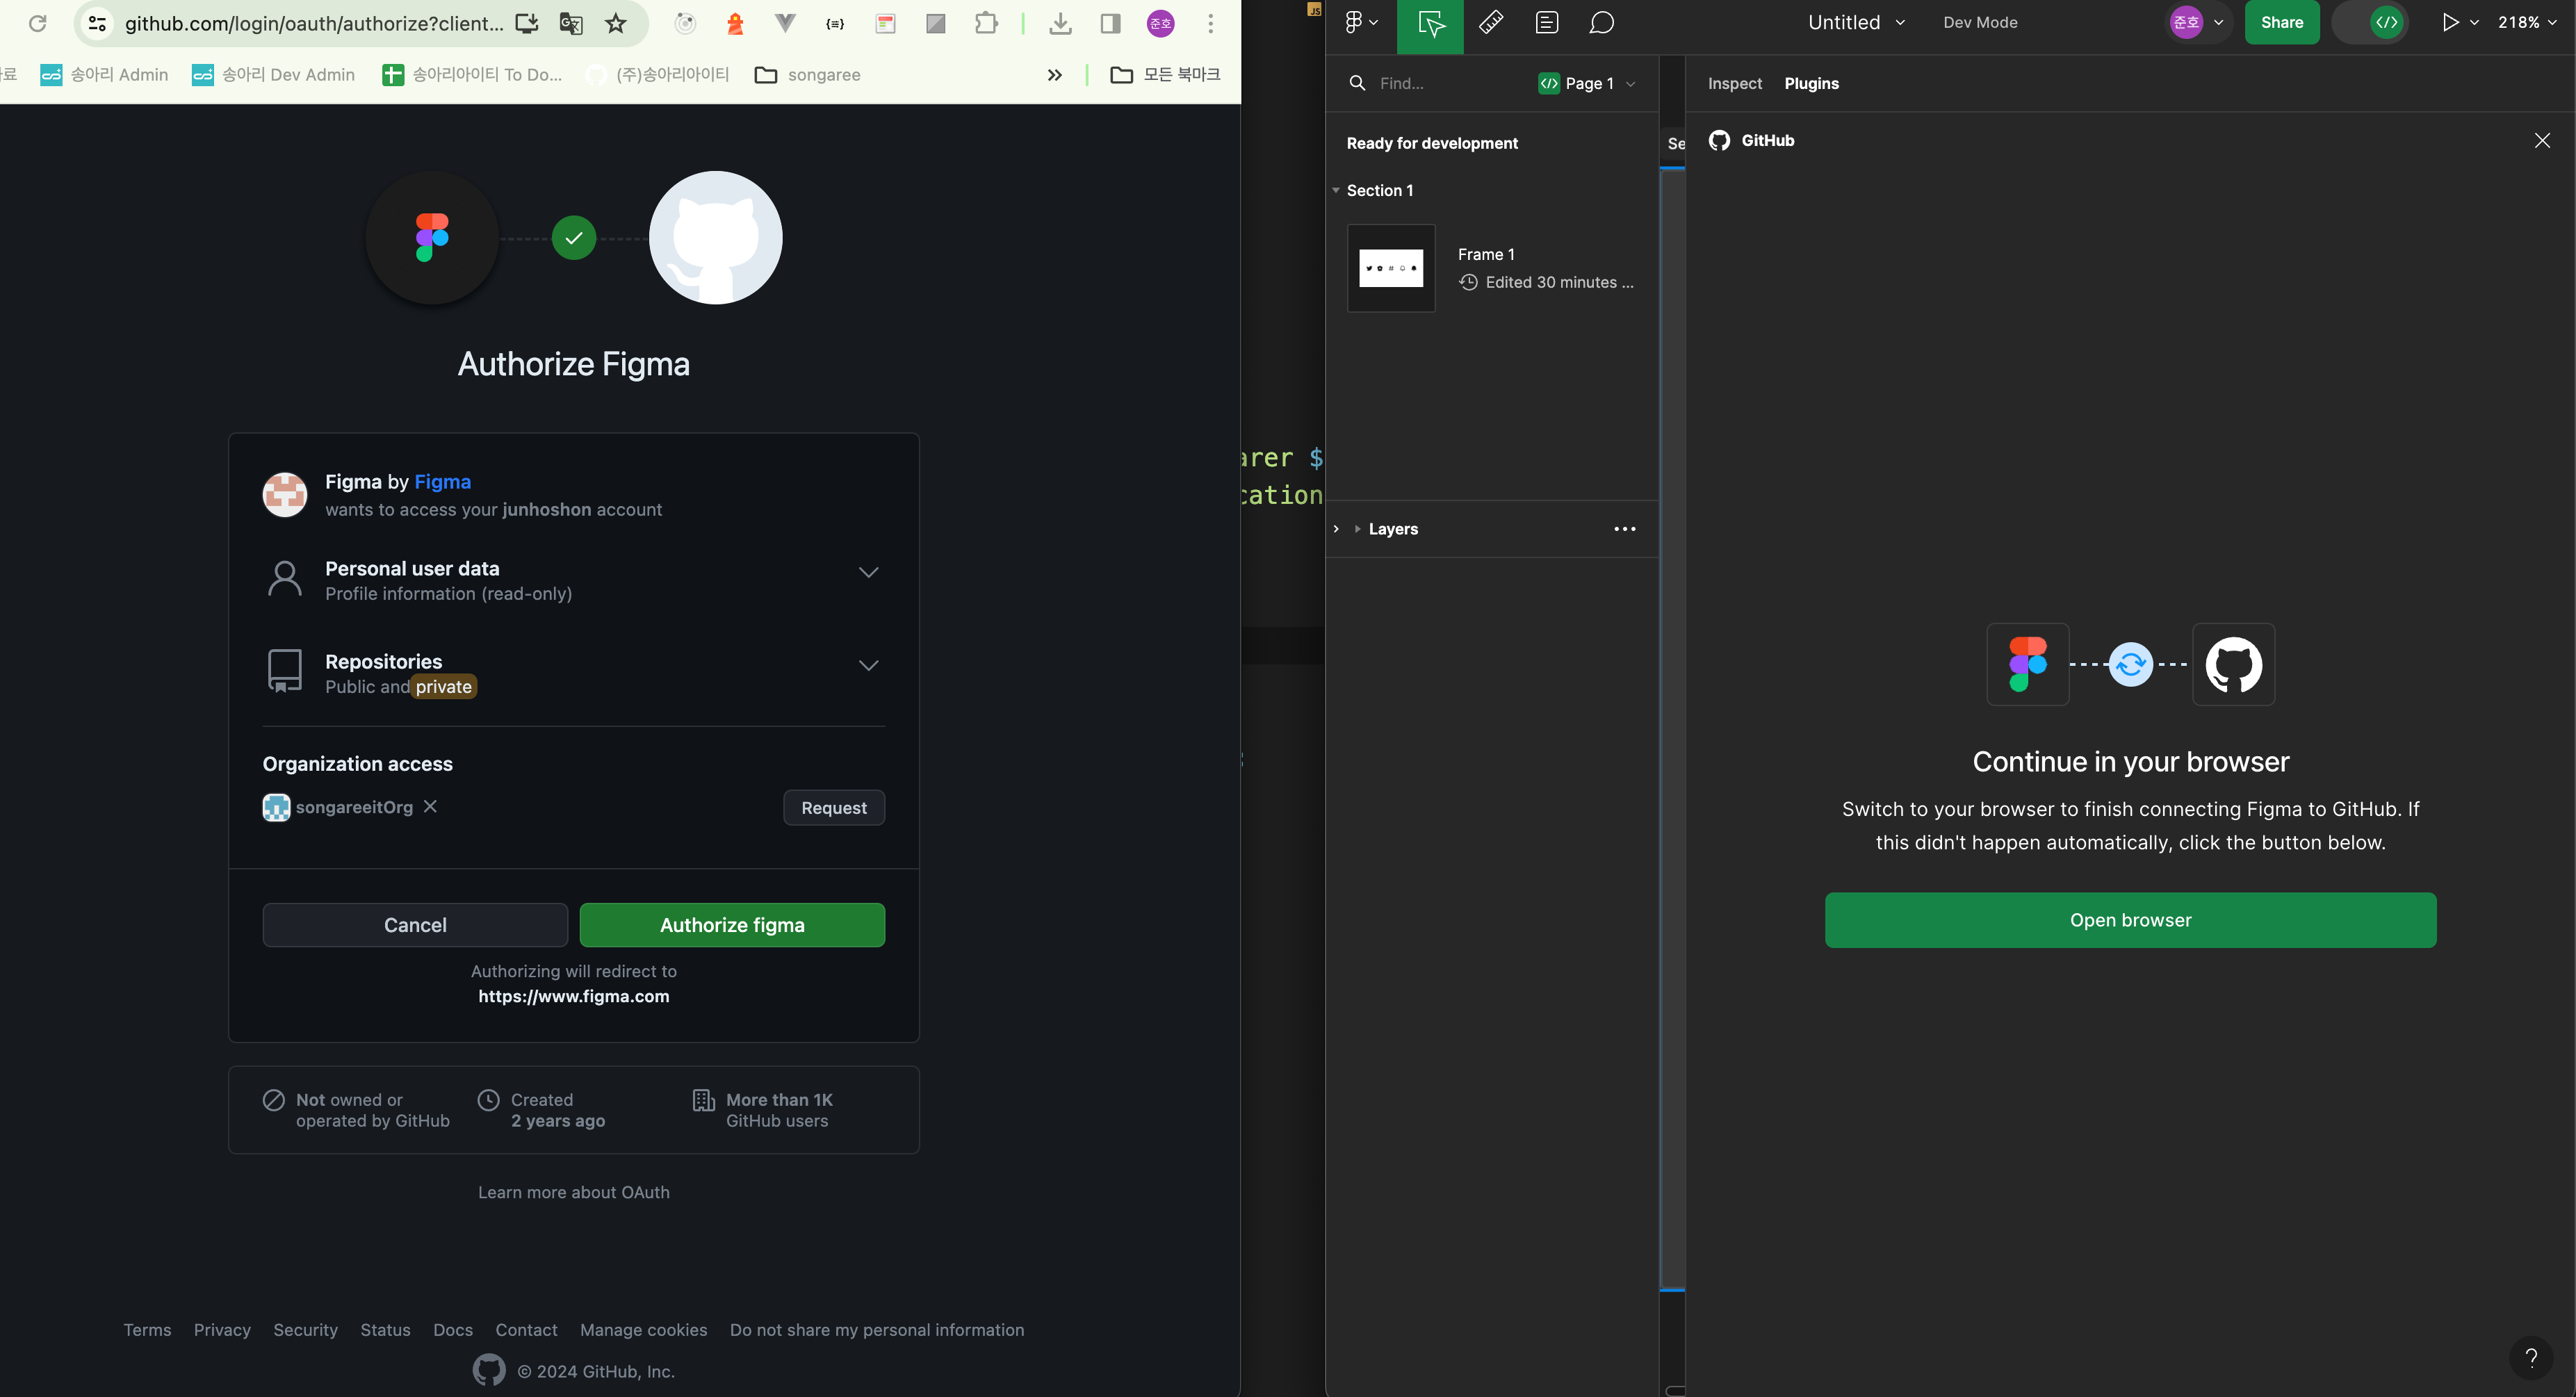
Task: Click the Authorize figma button
Action: (x=732, y=924)
